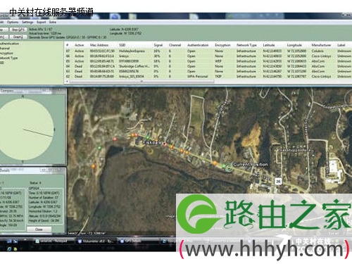352x264 pixels.
Task: Open the Extra menu
Action: coord(53,22)
